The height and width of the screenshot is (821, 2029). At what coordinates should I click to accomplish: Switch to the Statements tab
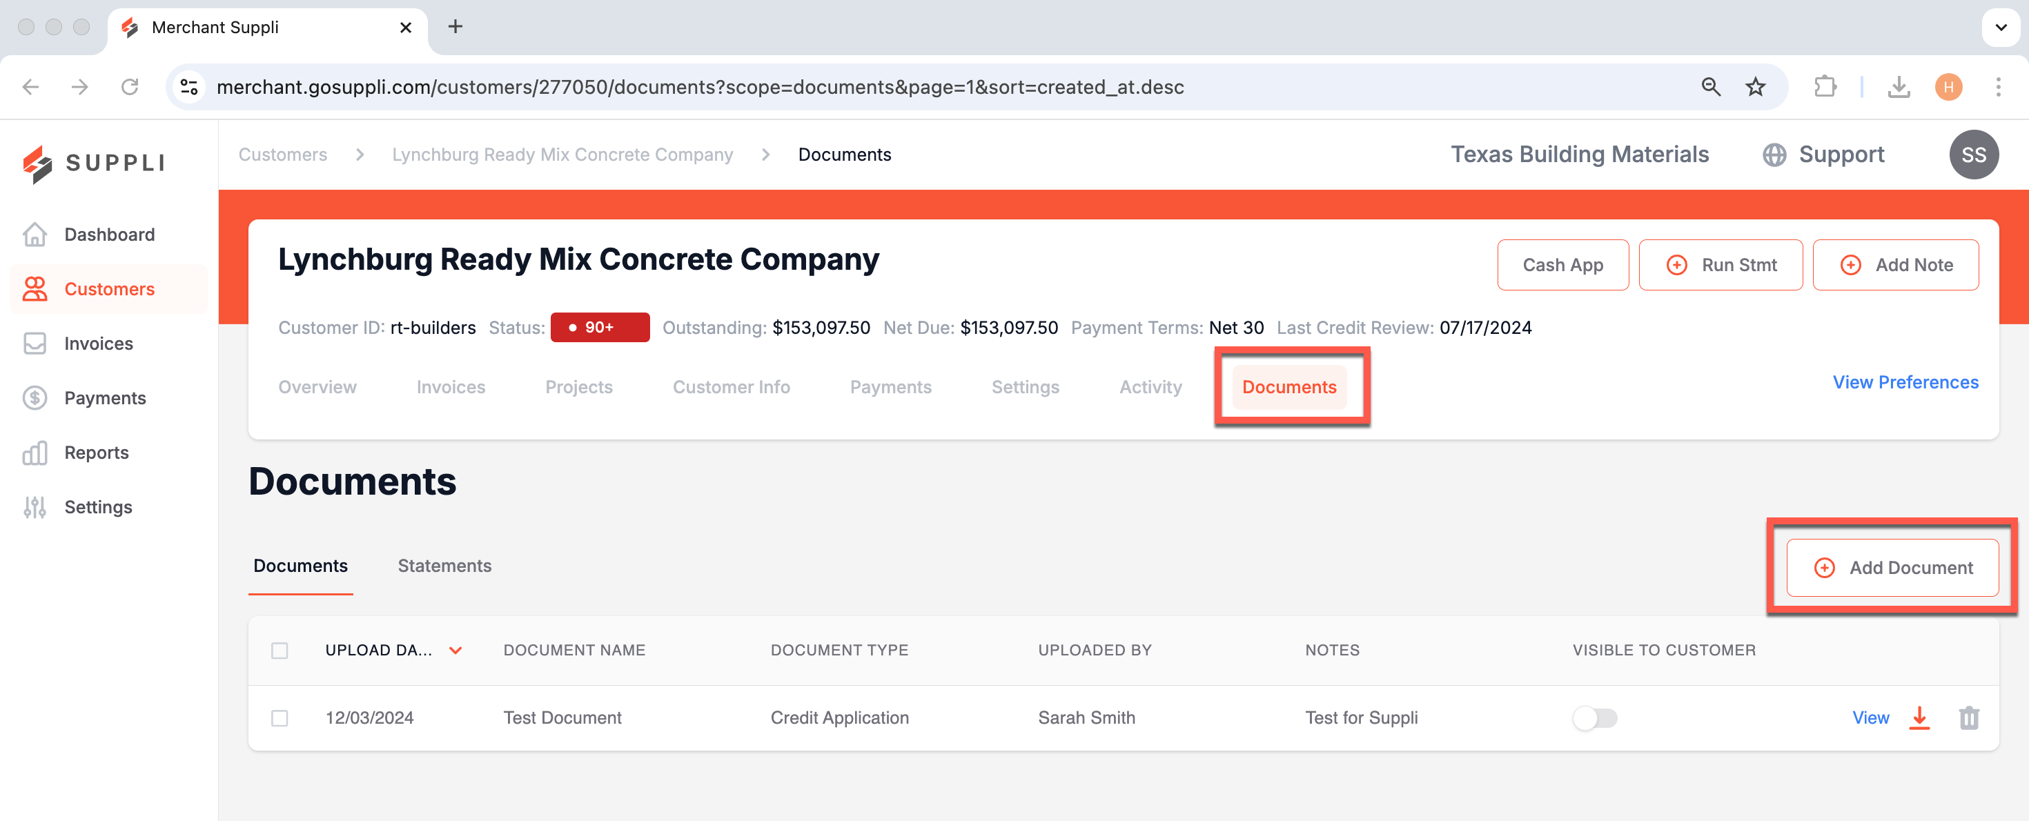click(444, 566)
